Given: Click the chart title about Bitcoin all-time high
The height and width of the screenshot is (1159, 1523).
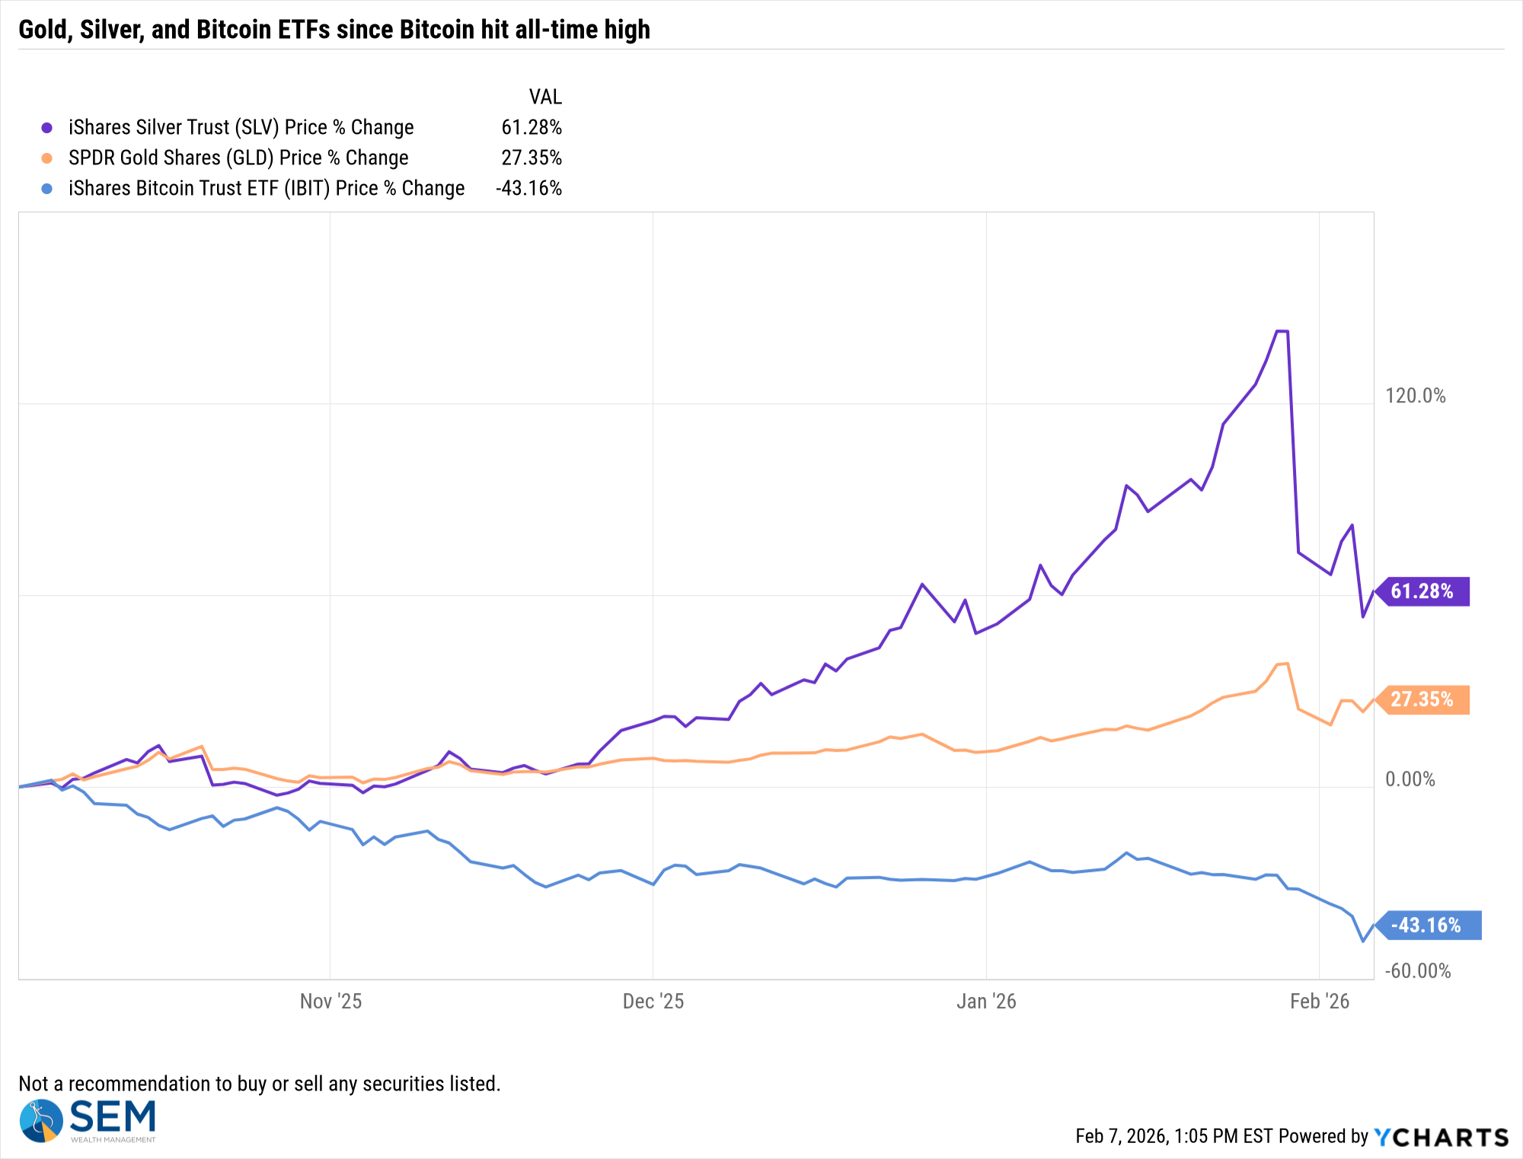Looking at the screenshot, I should 334,30.
